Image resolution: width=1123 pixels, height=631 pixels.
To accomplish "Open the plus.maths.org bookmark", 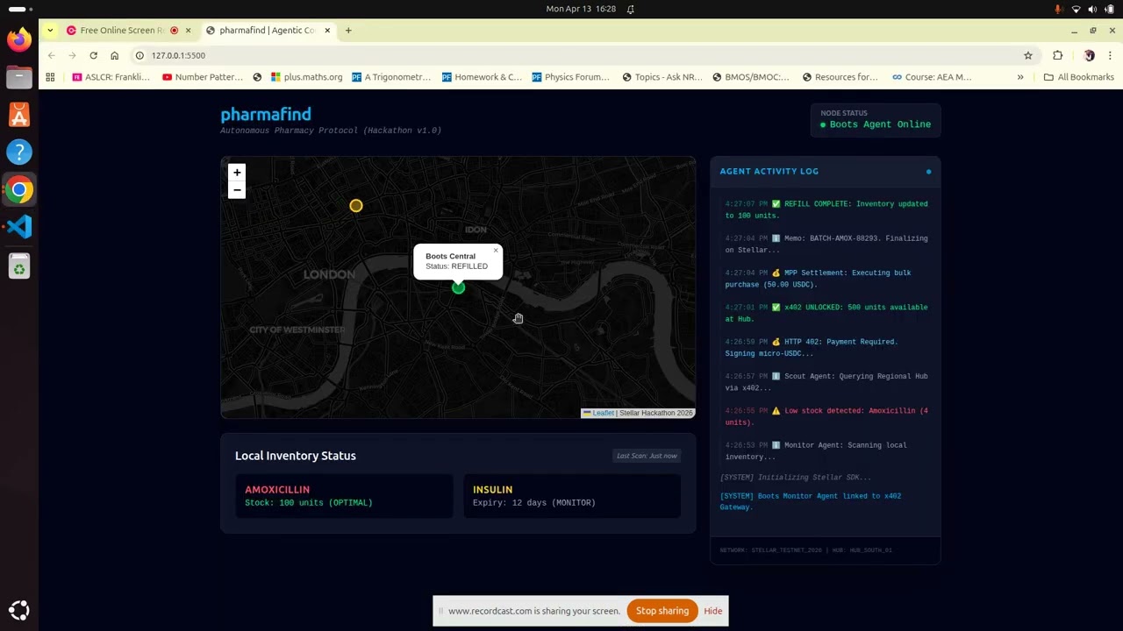I will [x=307, y=77].
